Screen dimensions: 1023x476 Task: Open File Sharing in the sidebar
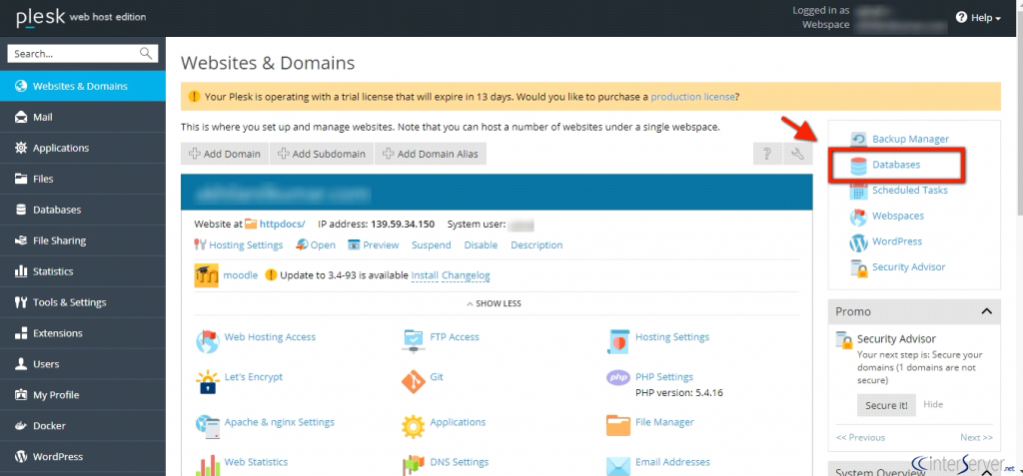point(83,240)
